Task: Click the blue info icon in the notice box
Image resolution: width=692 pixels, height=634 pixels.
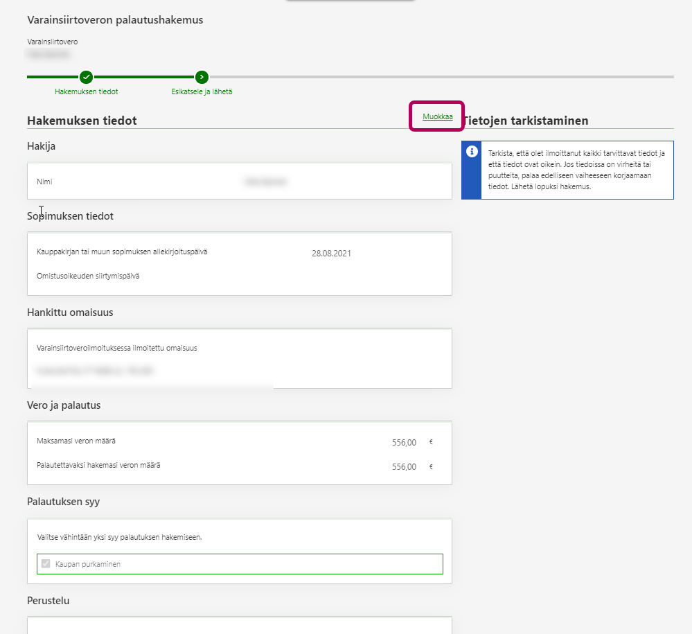Action: click(472, 152)
